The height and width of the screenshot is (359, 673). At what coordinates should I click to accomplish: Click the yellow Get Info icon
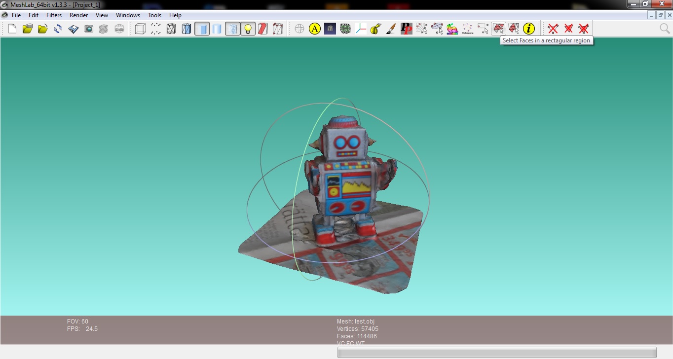pos(528,29)
